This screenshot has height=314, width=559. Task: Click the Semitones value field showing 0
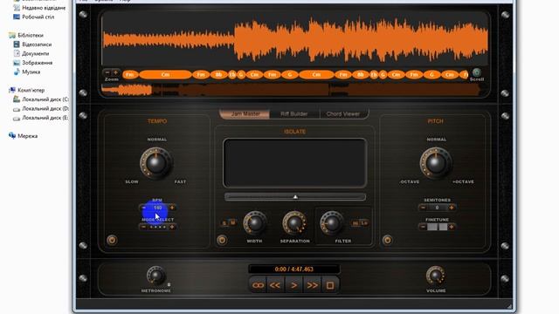[437, 208]
